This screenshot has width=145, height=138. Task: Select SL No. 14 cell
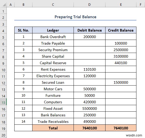pyautogui.click(x=23, y=121)
